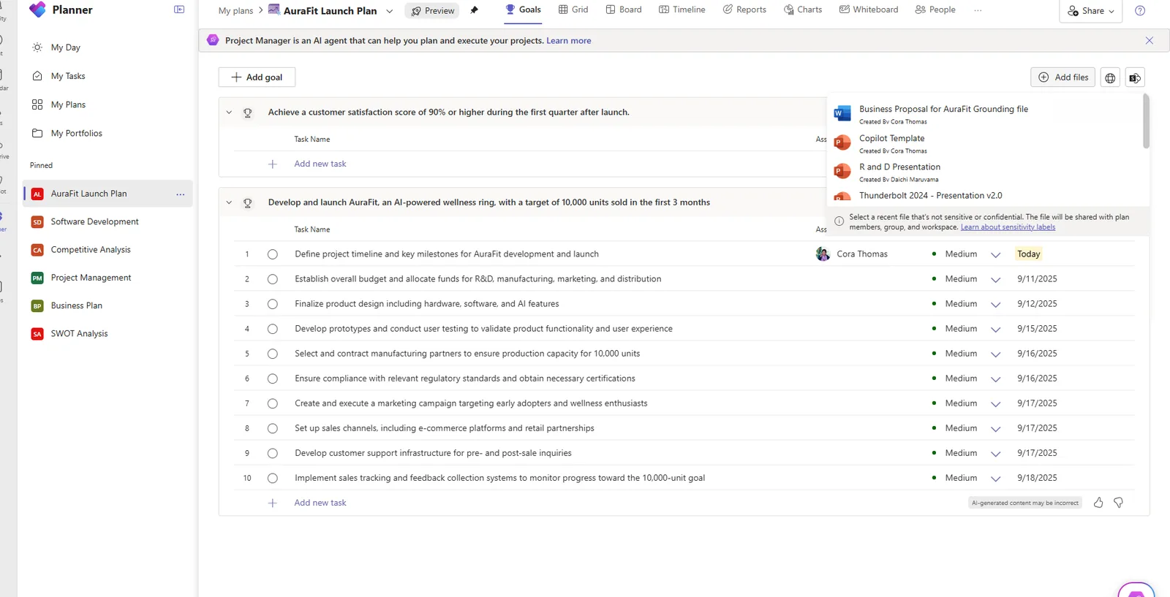Click trophy icon of customer satisfaction goal
The height and width of the screenshot is (597, 1170).
248,113
